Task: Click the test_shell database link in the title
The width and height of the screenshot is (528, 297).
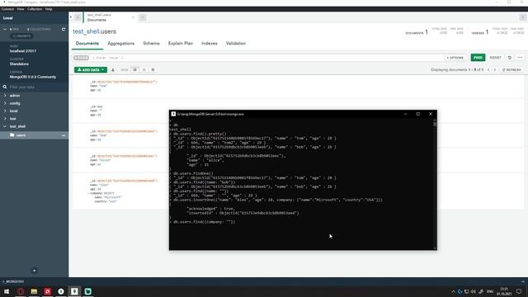Action: tap(86, 31)
